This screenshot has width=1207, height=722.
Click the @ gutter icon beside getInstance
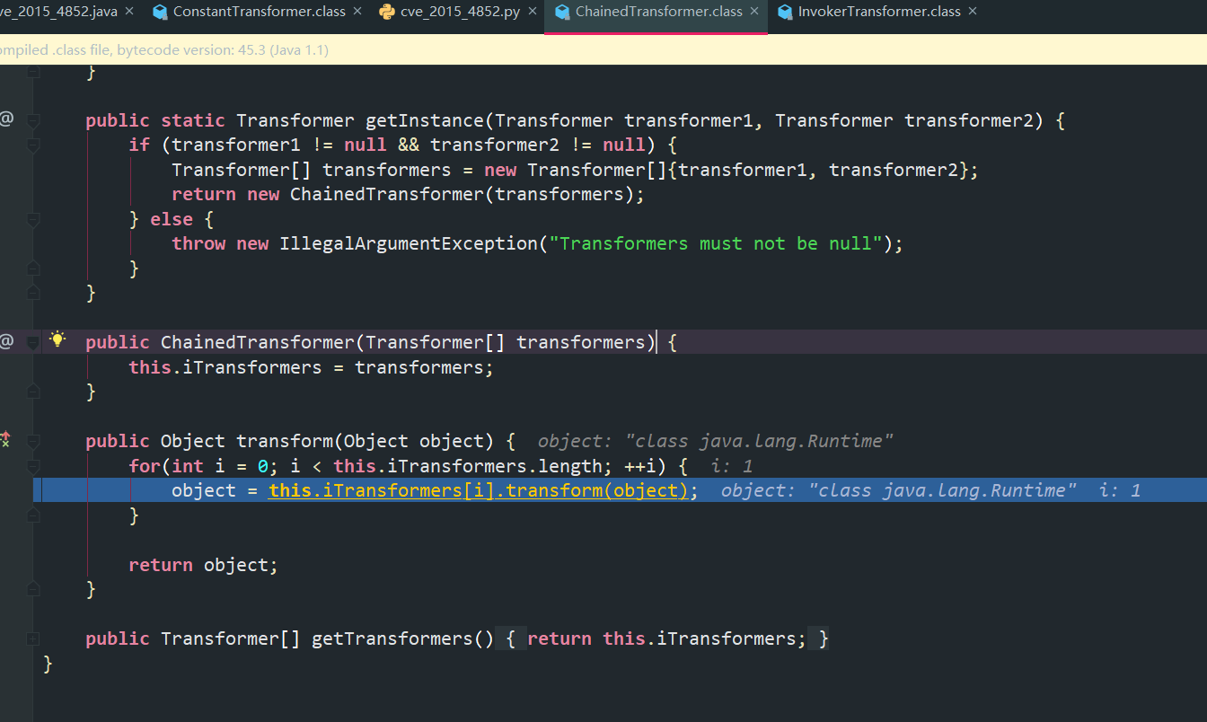(6, 119)
